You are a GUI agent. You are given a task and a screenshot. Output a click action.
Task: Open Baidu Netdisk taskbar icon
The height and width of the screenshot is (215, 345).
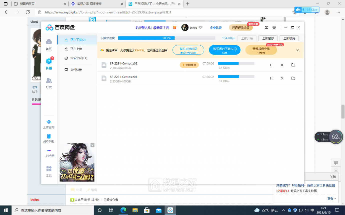170,210
